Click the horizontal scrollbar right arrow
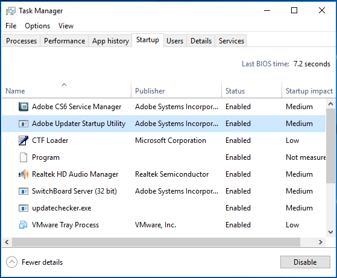Image resolution: width=337 pixels, height=278 pixels. click(x=321, y=242)
